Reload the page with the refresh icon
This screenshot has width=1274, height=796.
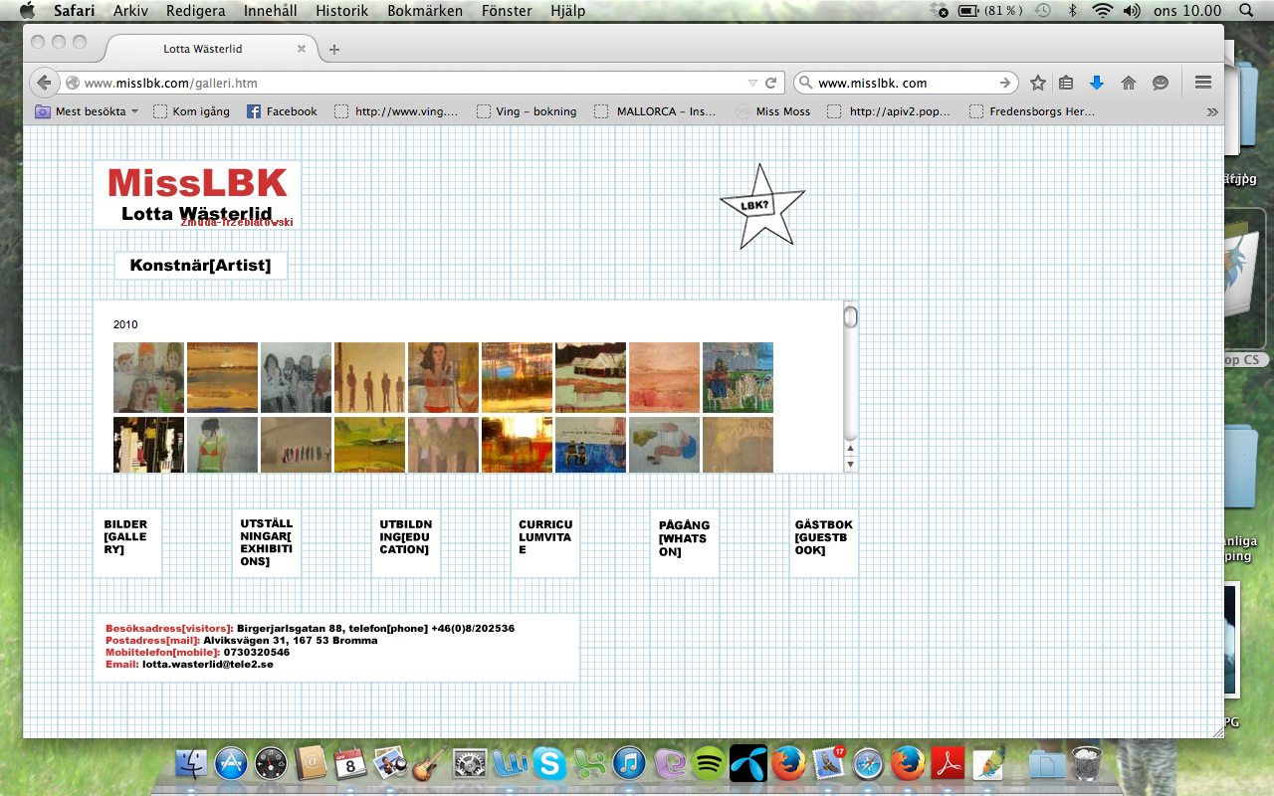coord(770,83)
